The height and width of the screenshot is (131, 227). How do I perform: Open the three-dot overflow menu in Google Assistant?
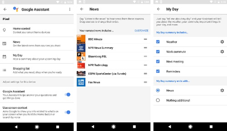coord(70,9)
